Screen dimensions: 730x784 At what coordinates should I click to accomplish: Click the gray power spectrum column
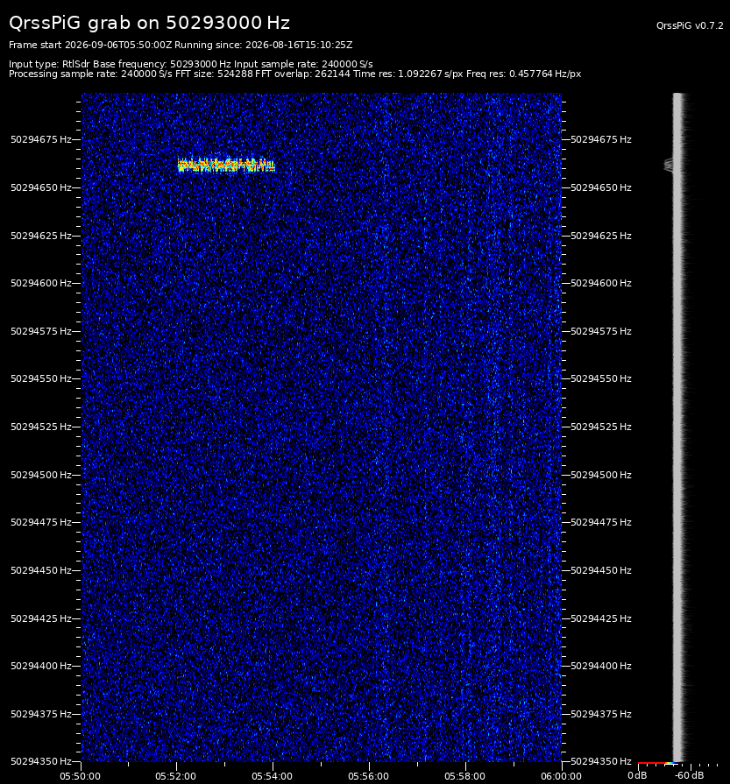pyautogui.click(x=678, y=427)
